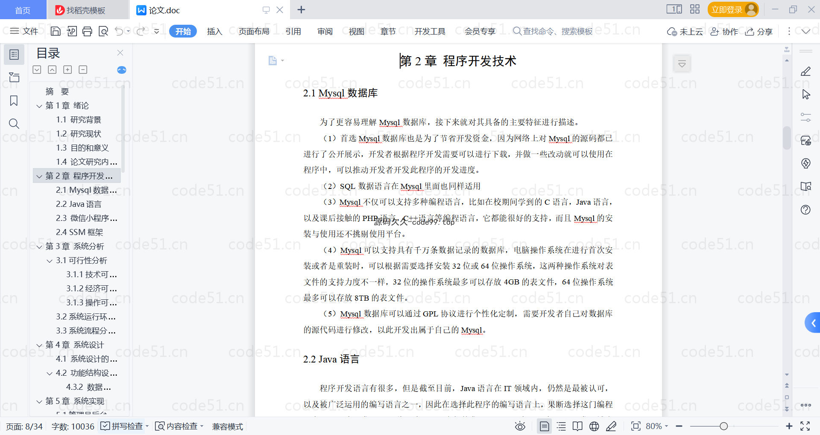
Task: Jump to 2.2 Java 语言 in outline
Action: 79,204
